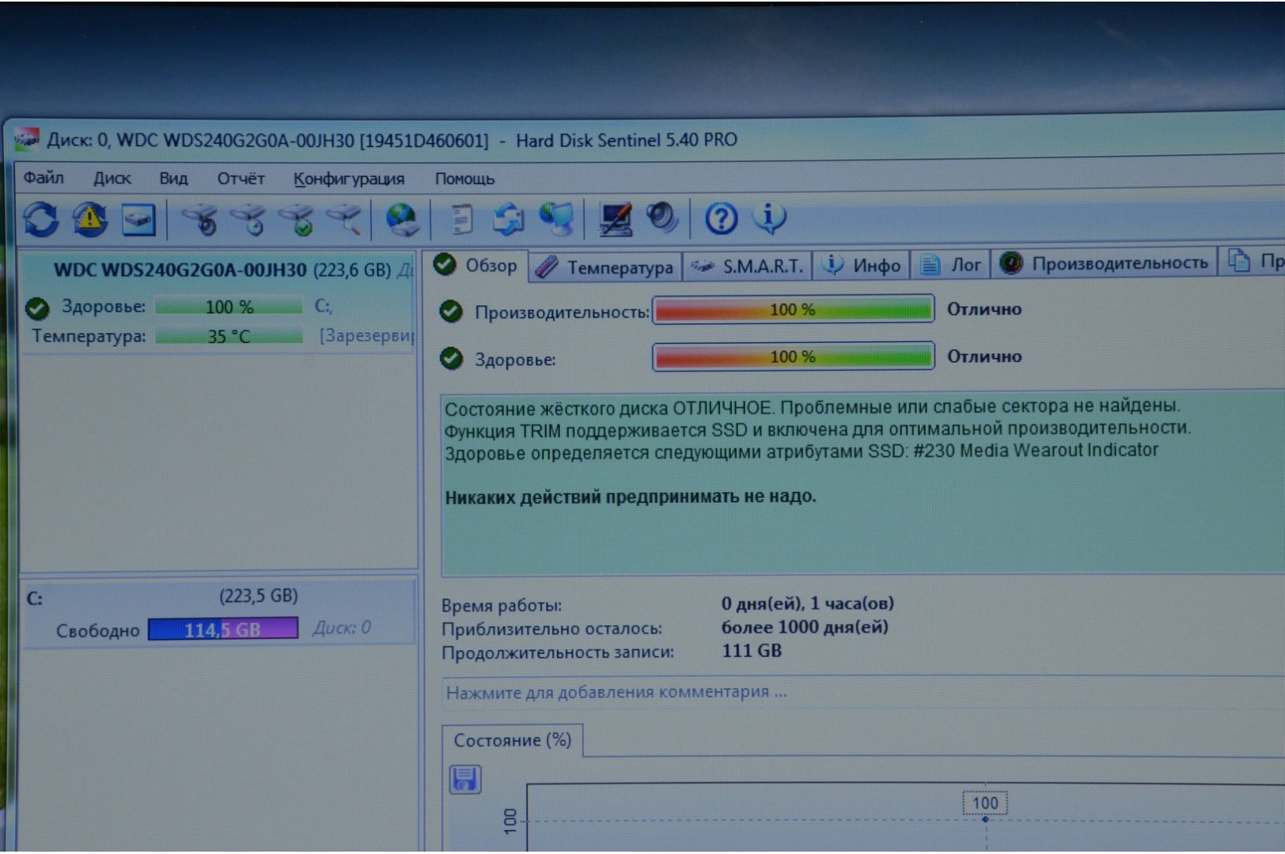Screen dimensions: 1285x854
Task: Click 'Отлично' beside Производительность bar
Action: 984,309
